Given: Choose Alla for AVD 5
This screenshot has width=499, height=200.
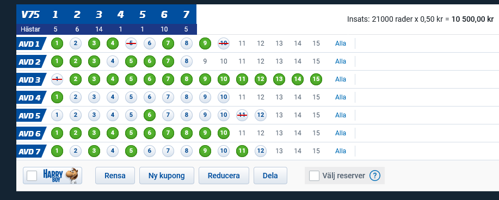Looking at the screenshot, I should pyautogui.click(x=341, y=115).
